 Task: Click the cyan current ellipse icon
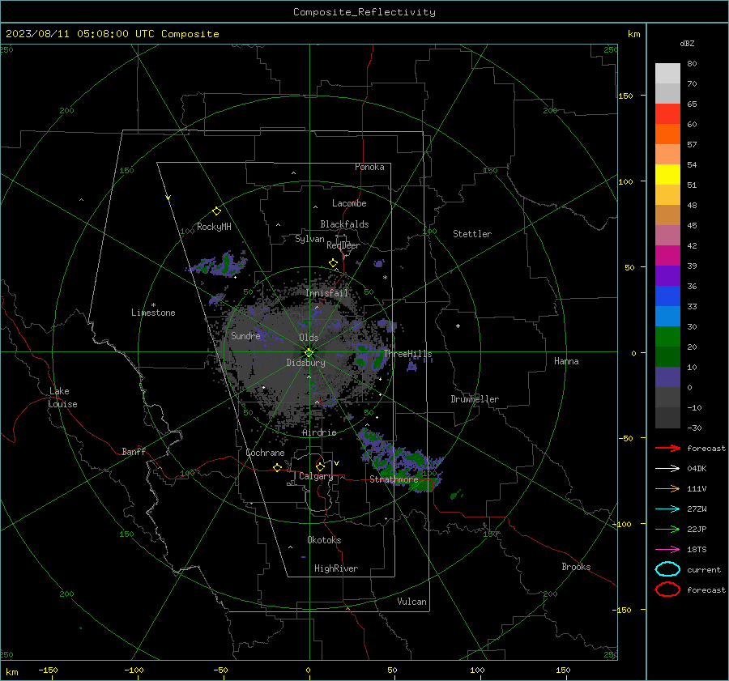click(667, 569)
